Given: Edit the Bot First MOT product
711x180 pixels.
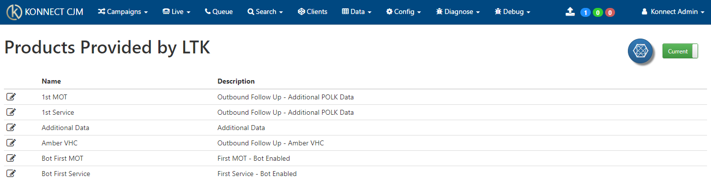Looking at the screenshot, I should (x=11, y=158).
